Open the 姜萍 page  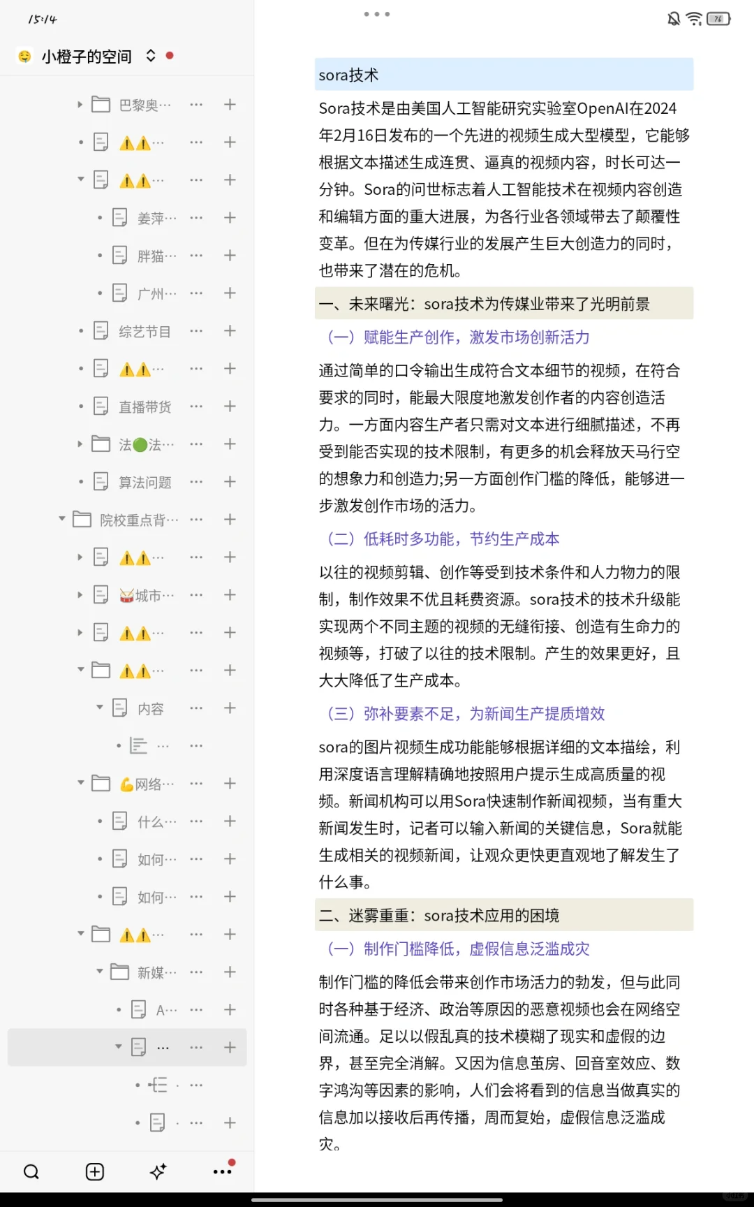coord(156,218)
